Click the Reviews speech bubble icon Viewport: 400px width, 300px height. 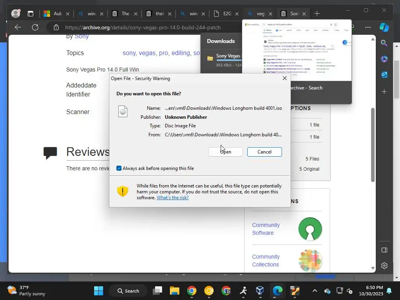(x=50, y=153)
